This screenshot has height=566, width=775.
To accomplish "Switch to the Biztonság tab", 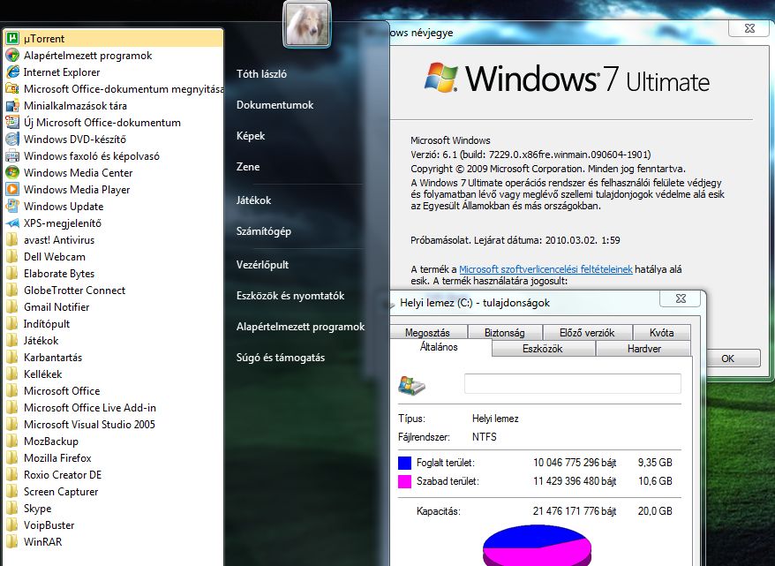I will (505, 333).
